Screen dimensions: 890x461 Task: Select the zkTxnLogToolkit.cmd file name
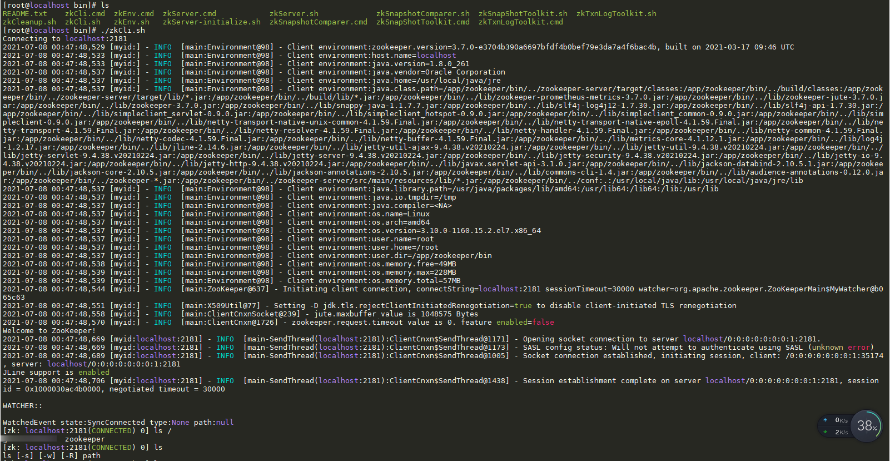pos(521,22)
